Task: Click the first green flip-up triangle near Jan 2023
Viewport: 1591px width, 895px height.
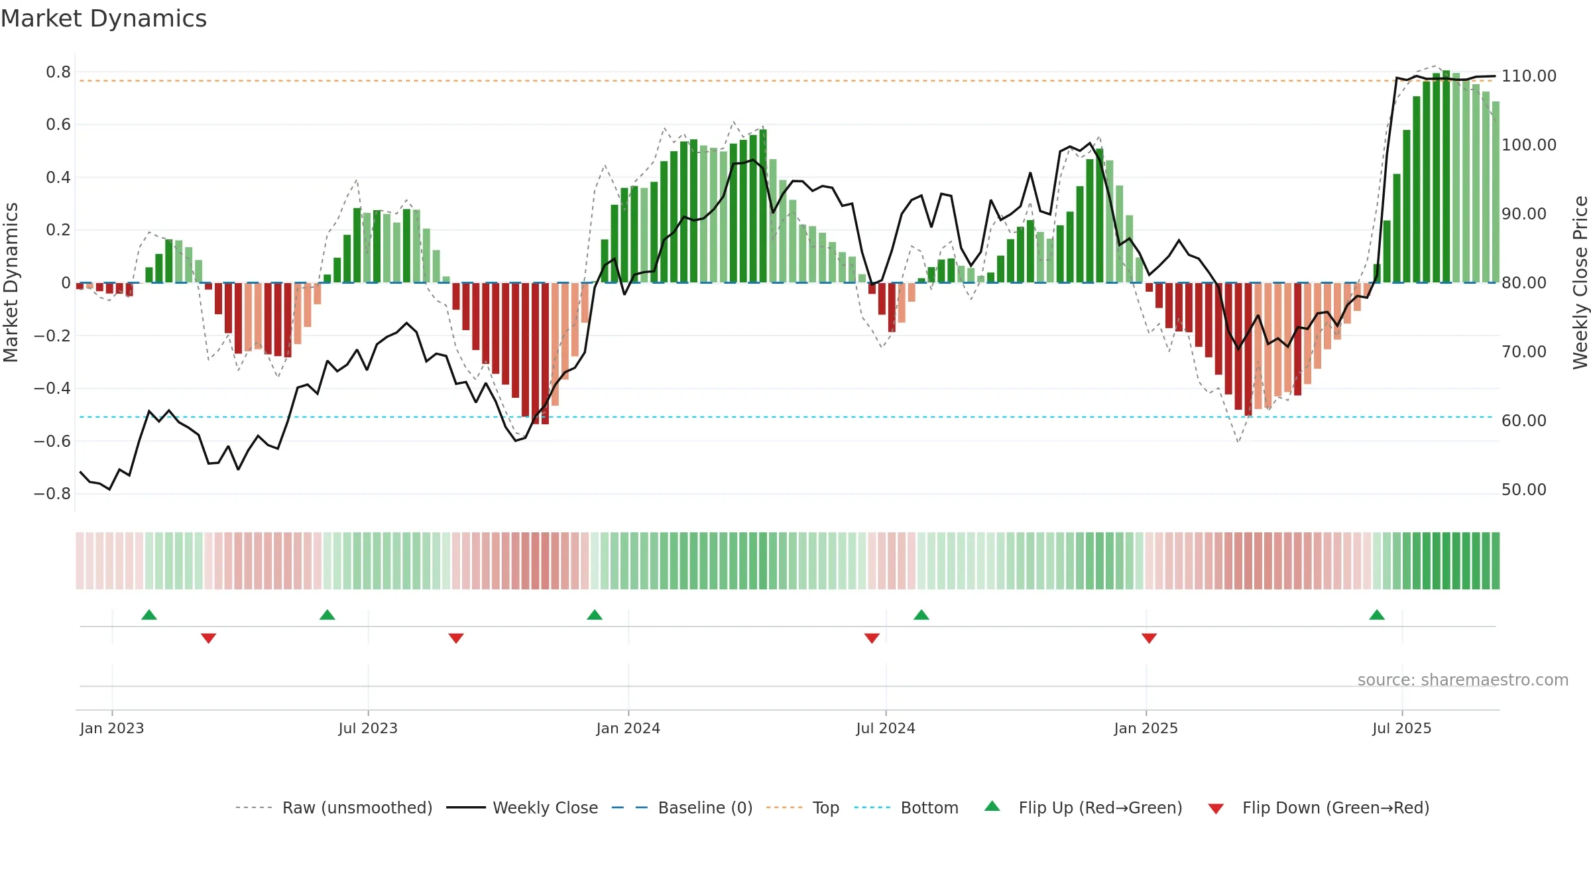Action: coord(149,615)
